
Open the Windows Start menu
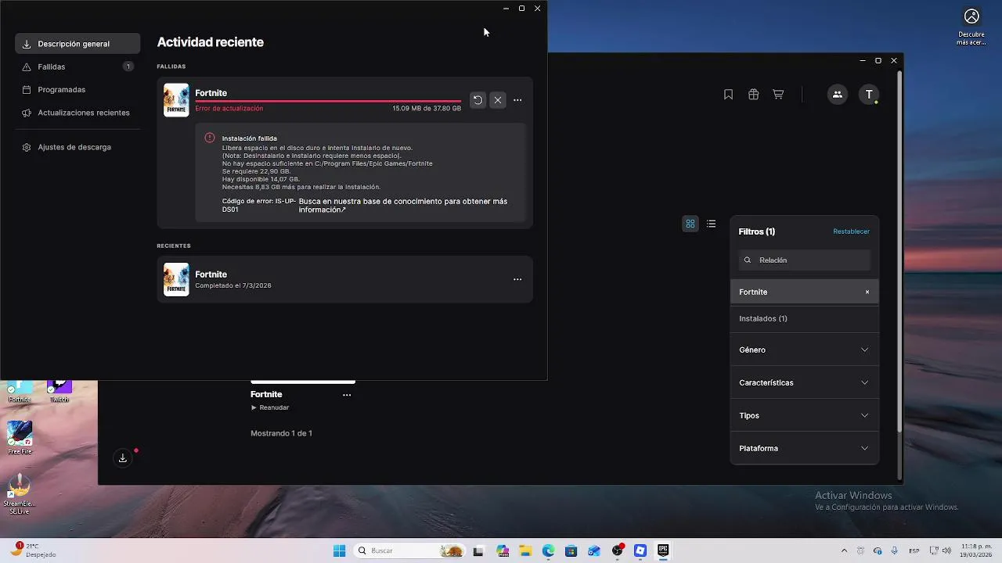(x=339, y=550)
